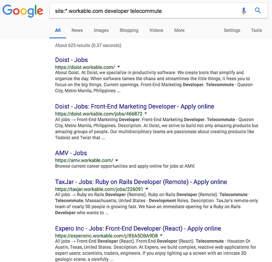
Task: Open Expero Inc Front-End Developer (React) result
Action: pos(138,228)
